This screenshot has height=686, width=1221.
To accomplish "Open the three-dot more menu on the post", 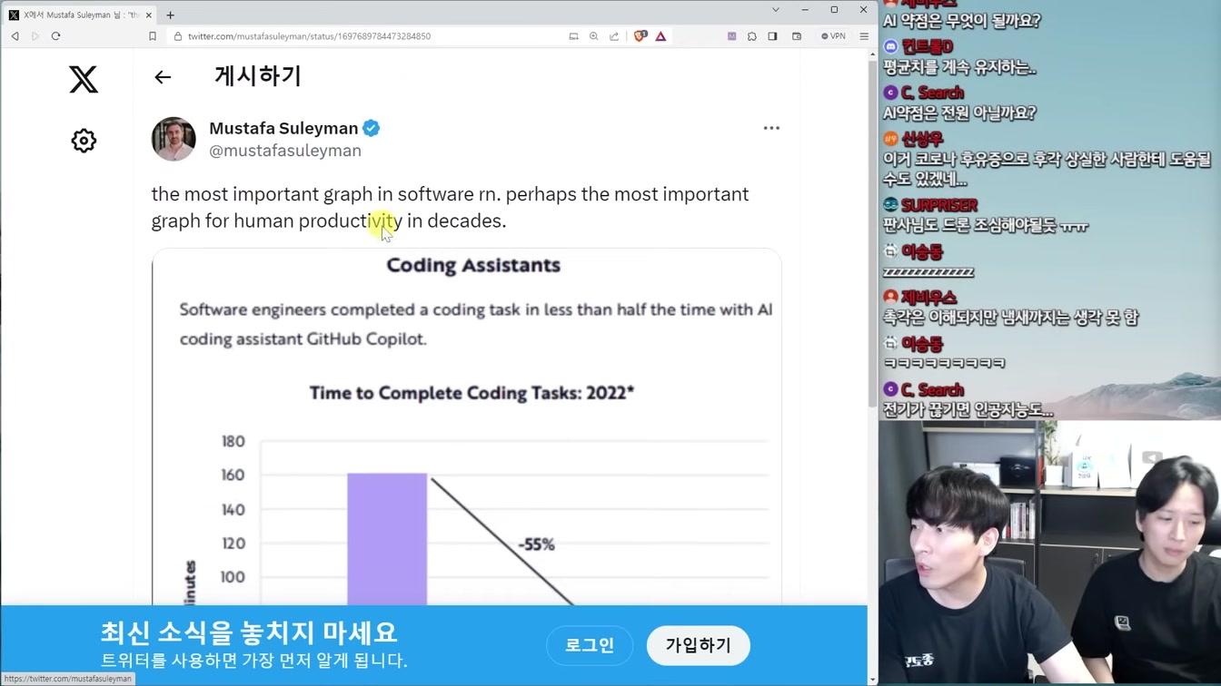I will coord(771,128).
